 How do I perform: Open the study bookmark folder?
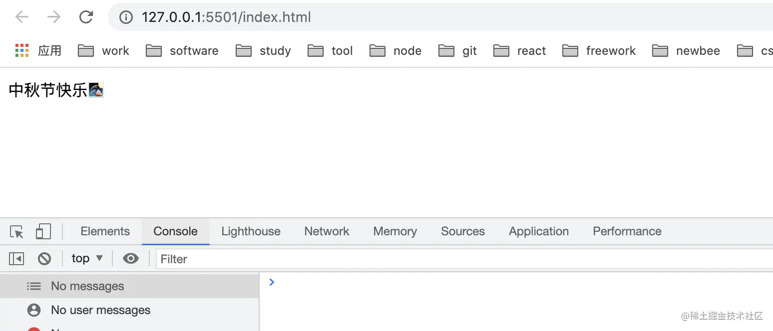coord(263,50)
